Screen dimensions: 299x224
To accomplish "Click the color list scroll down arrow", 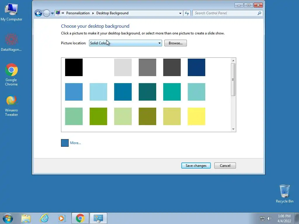I will [x=233, y=129].
